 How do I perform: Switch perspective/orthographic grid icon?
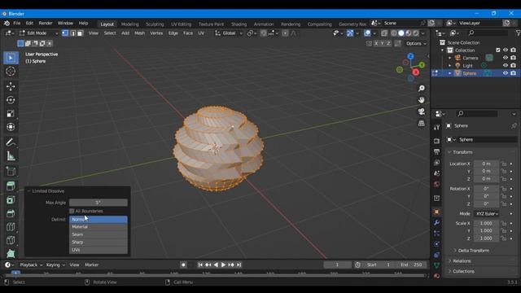422,123
